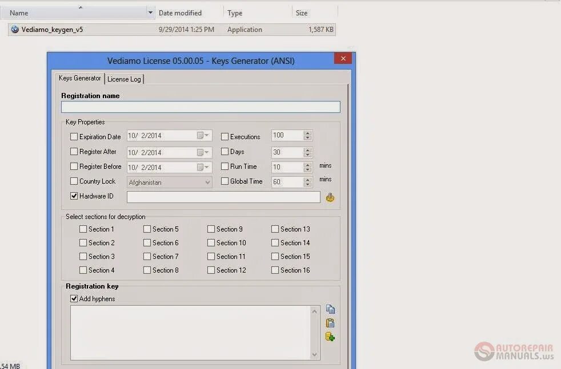Image resolution: width=561 pixels, height=369 pixels.
Task: Click the Days value spinner
Action: (x=307, y=152)
